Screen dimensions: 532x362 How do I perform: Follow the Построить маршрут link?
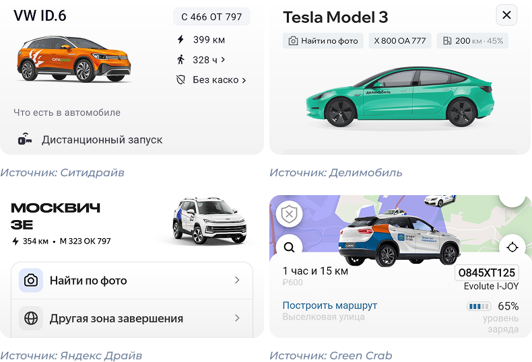(x=329, y=305)
